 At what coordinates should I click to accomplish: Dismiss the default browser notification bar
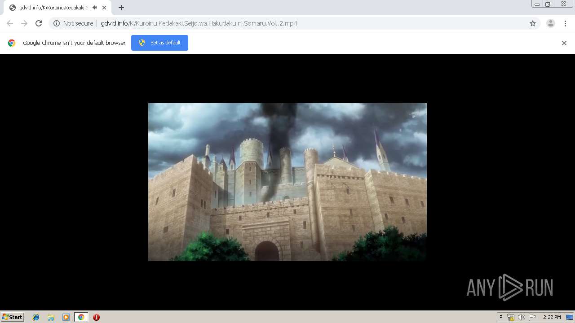[x=564, y=43]
